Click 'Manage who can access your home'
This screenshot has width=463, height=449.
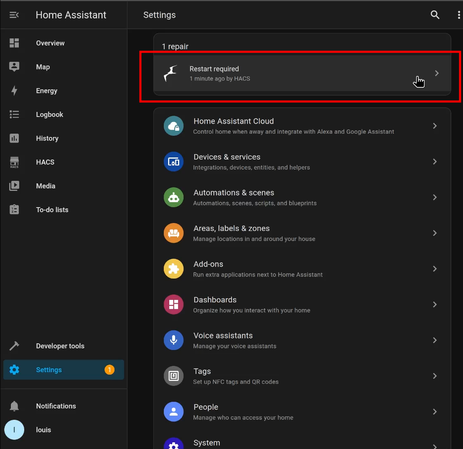pos(243,418)
